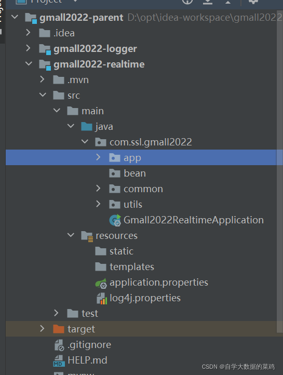The image size is (283, 375).
Task: Click the static folder icon
Action: coord(101,251)
